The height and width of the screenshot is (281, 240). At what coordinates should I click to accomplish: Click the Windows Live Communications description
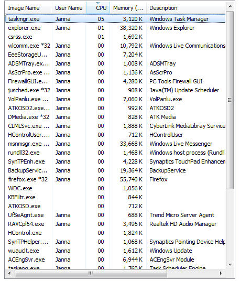pos(188,46)
